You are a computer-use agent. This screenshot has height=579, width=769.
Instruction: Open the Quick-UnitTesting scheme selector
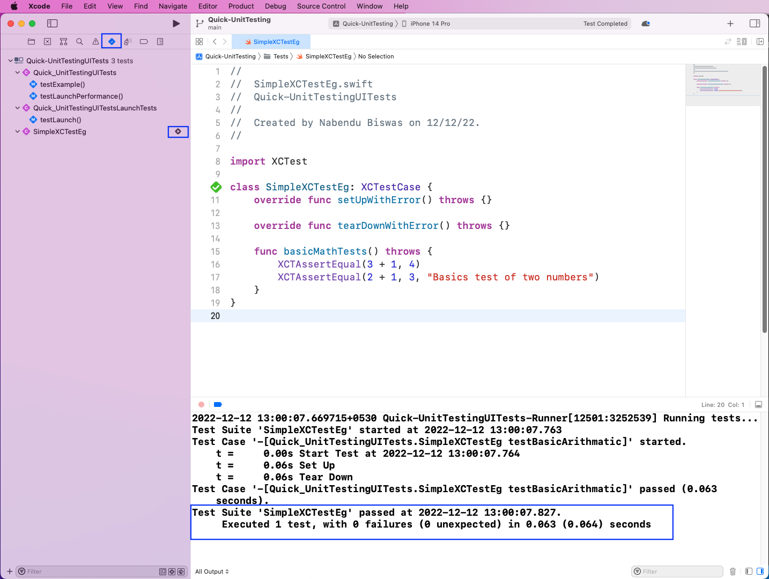pyautogui.click(x=364, y=24)
